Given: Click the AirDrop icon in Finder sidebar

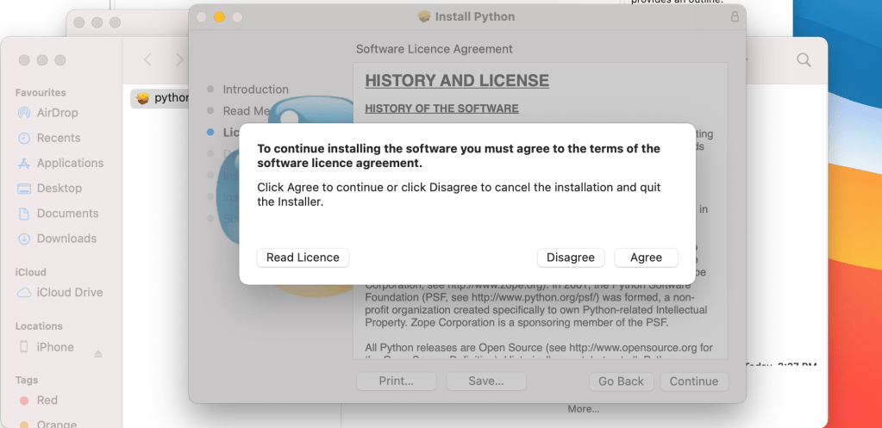Looking at the screenshot, I should click(23, 113).
